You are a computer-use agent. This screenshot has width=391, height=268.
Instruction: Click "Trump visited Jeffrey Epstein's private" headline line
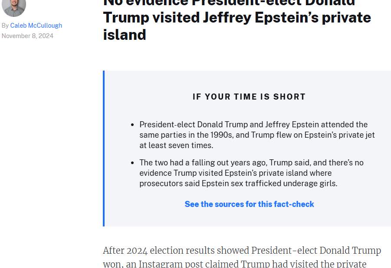pyautogui.click(x=237, y=18)
